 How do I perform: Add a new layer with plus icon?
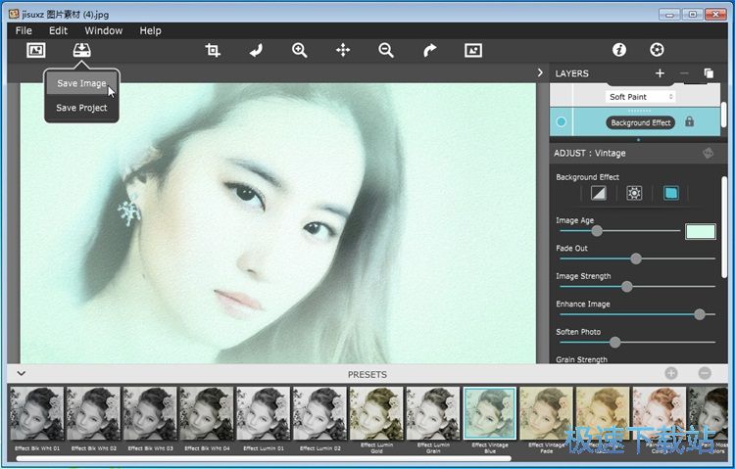[x=660, y=73]
